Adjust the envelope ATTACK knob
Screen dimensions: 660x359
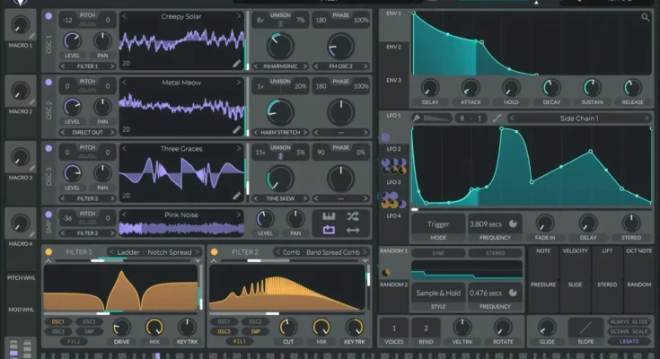(x=471, y=87)
